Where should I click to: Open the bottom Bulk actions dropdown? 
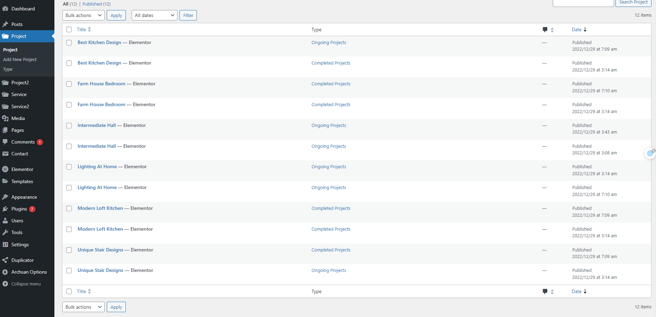pos(84,307)
